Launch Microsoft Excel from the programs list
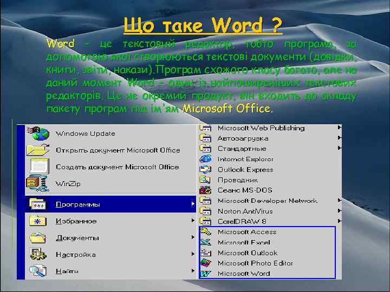 tap(268, 242)
